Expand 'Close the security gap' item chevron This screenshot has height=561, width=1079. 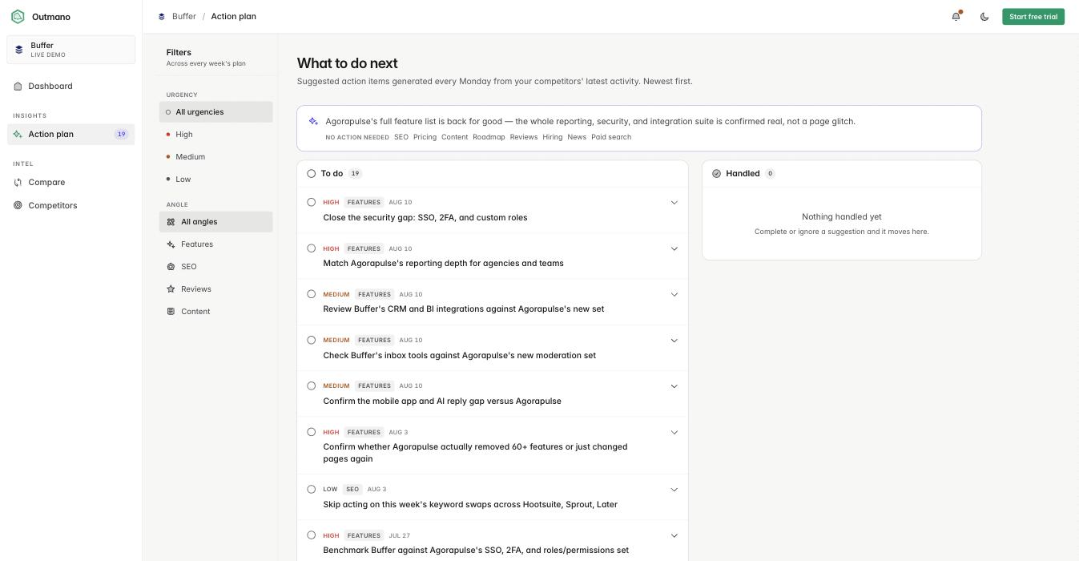point(674,203)
